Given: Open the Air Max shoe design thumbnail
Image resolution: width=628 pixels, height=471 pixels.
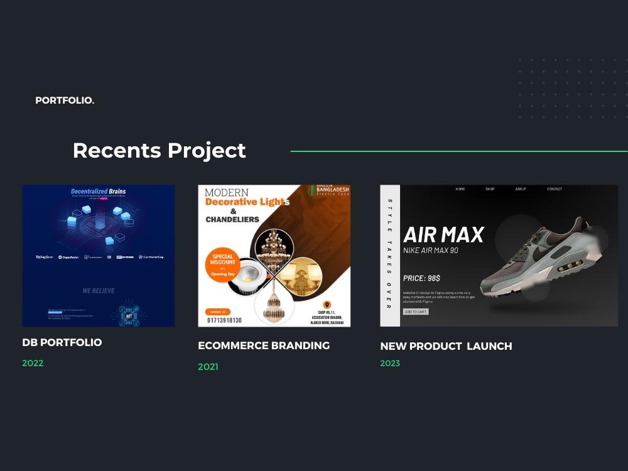Looking at the screenshot, I should point(499,256).
